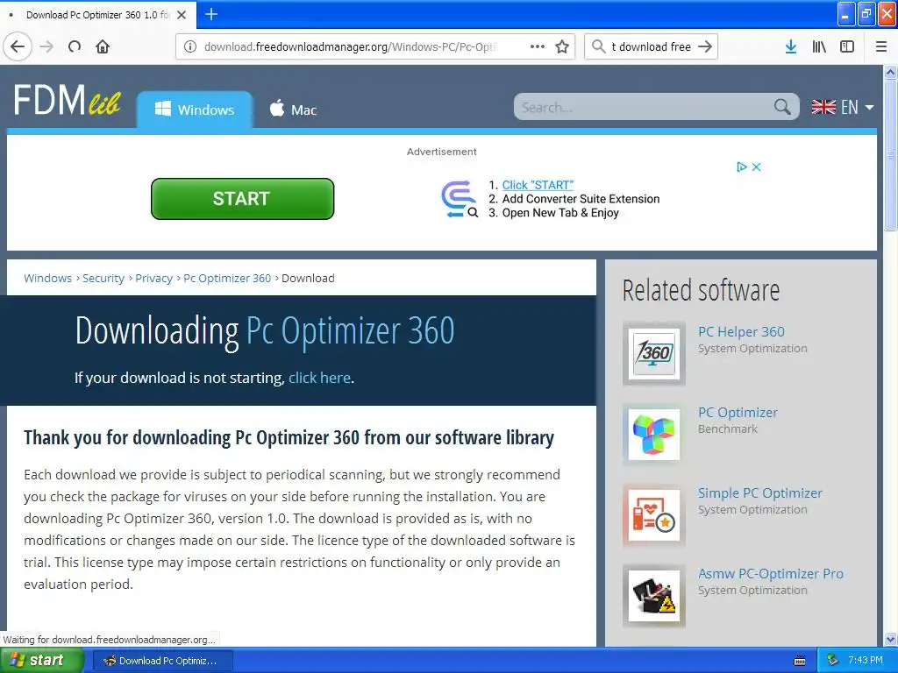The width and height of the screenshot is (898, 673).
Task: Open the Simple PC Optimizer link
Action: tap(760, 493)
